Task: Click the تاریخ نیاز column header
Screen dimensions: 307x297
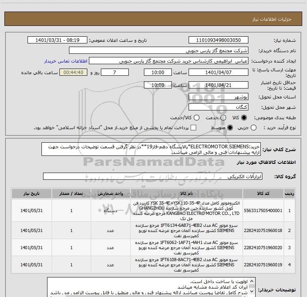Action: click(31, 194)
